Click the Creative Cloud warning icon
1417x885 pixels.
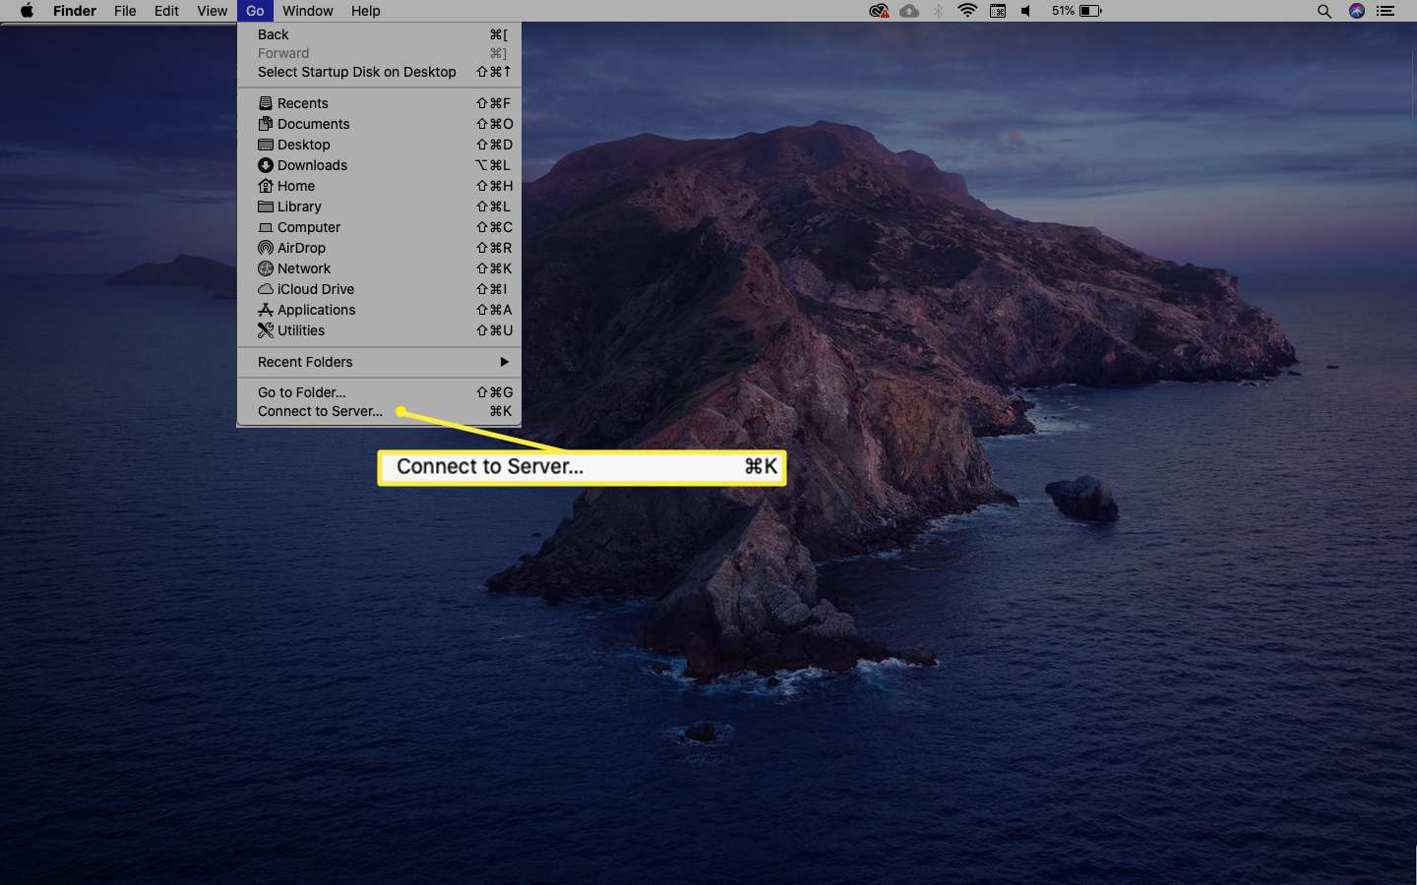pyautogui.click(x=879, y=11)
